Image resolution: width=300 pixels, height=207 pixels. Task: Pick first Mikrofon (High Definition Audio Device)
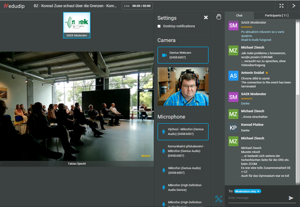(183, 188)
